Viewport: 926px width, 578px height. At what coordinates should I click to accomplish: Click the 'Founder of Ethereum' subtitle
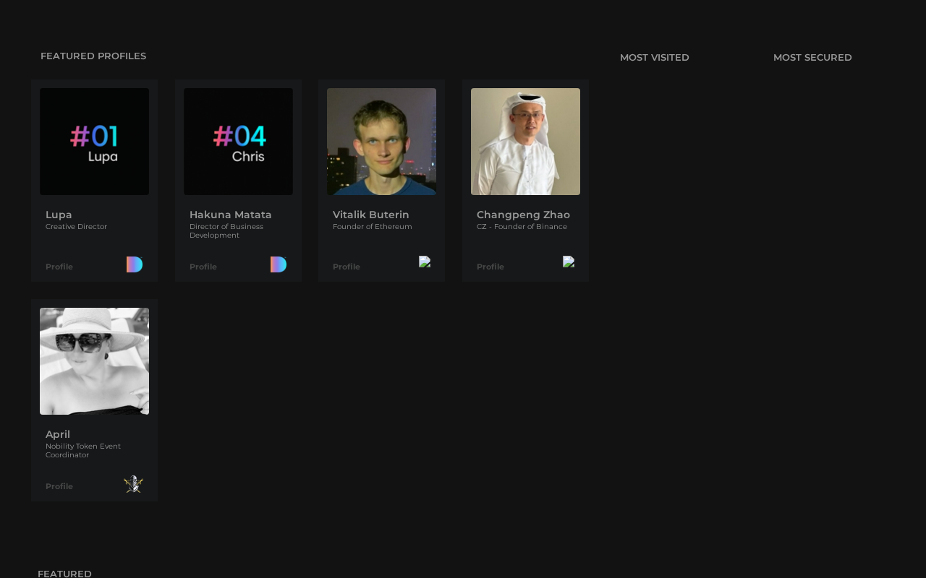373,226
